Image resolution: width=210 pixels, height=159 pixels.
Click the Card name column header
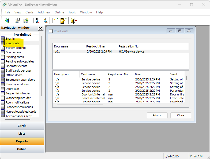93,74
